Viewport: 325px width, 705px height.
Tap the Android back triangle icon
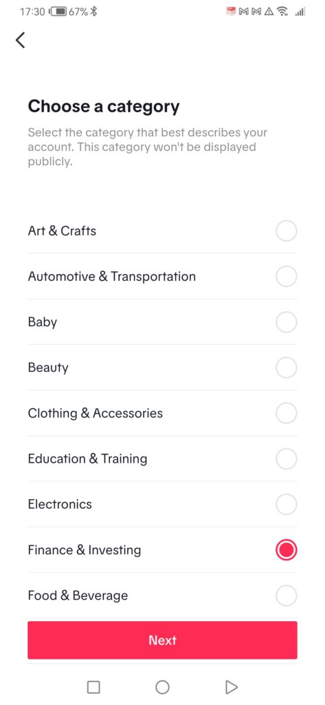231,687
